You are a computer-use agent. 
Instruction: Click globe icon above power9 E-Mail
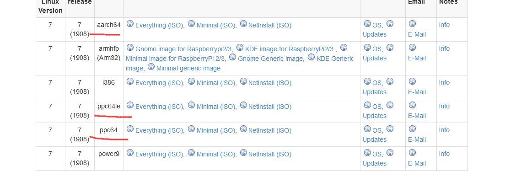[x=412, y=153]
